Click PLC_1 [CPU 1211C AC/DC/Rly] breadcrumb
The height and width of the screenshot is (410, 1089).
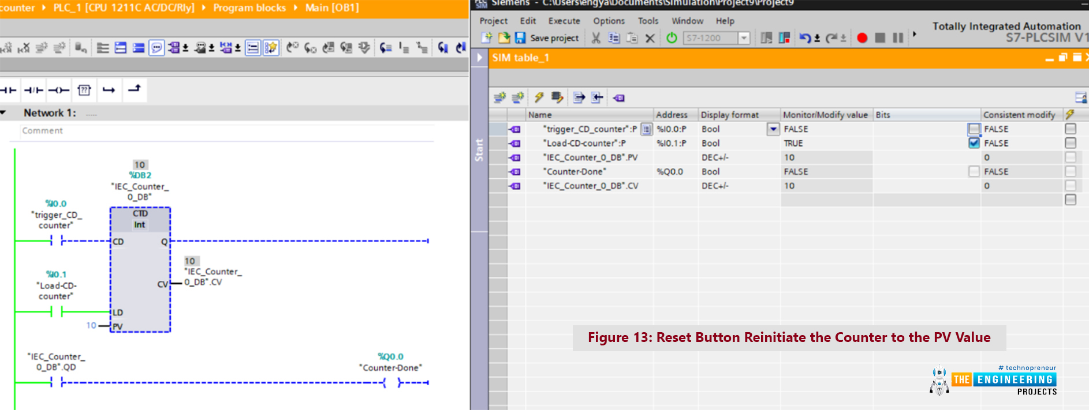click(124, 7)
